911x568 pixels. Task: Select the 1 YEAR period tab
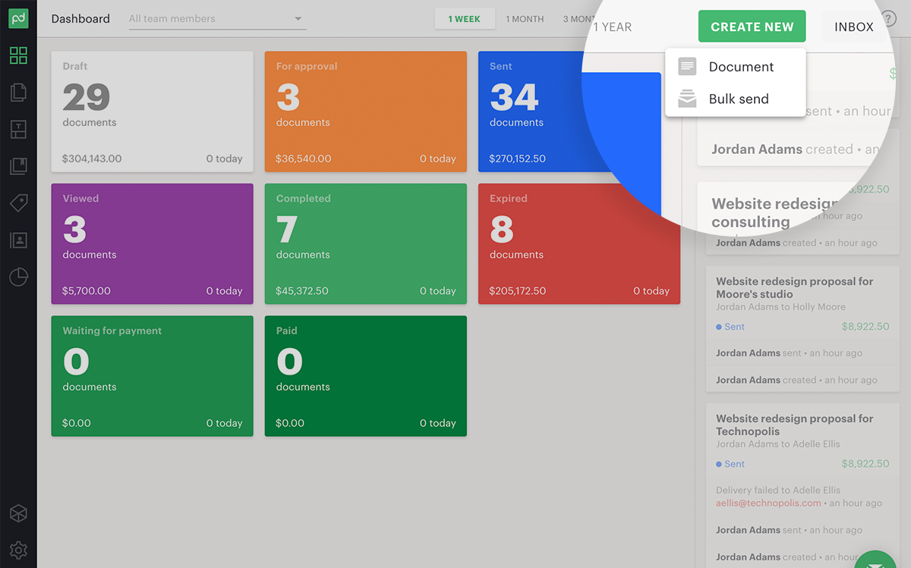(x=613, y=27)
